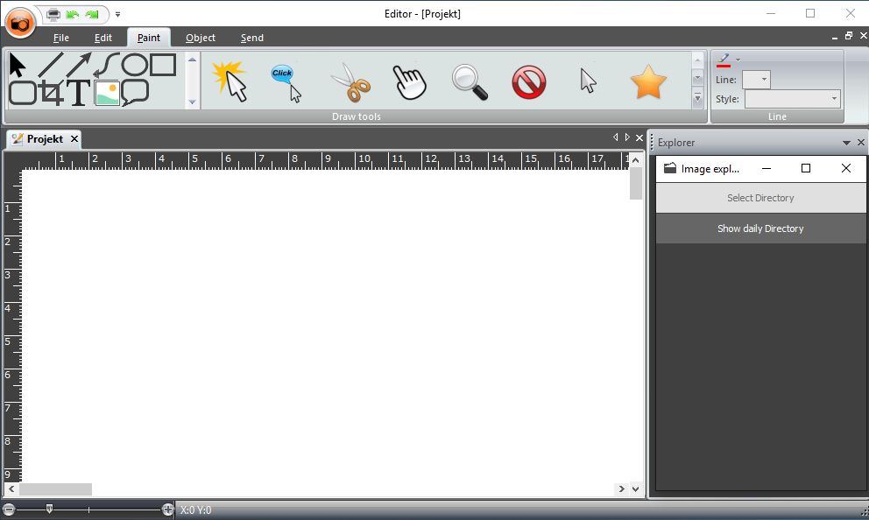The height and width of the screenshot is (520, 869).
Task: Click the horizontal scroll right arrow
Action: (x=621, y=489)
